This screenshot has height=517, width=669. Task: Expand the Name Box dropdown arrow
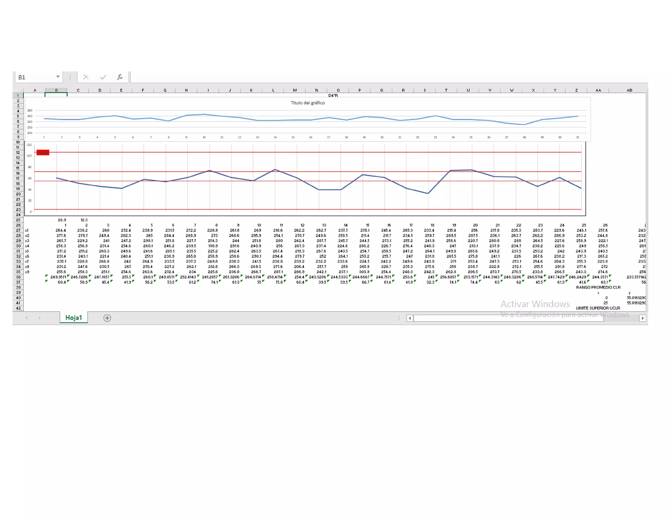58,77
